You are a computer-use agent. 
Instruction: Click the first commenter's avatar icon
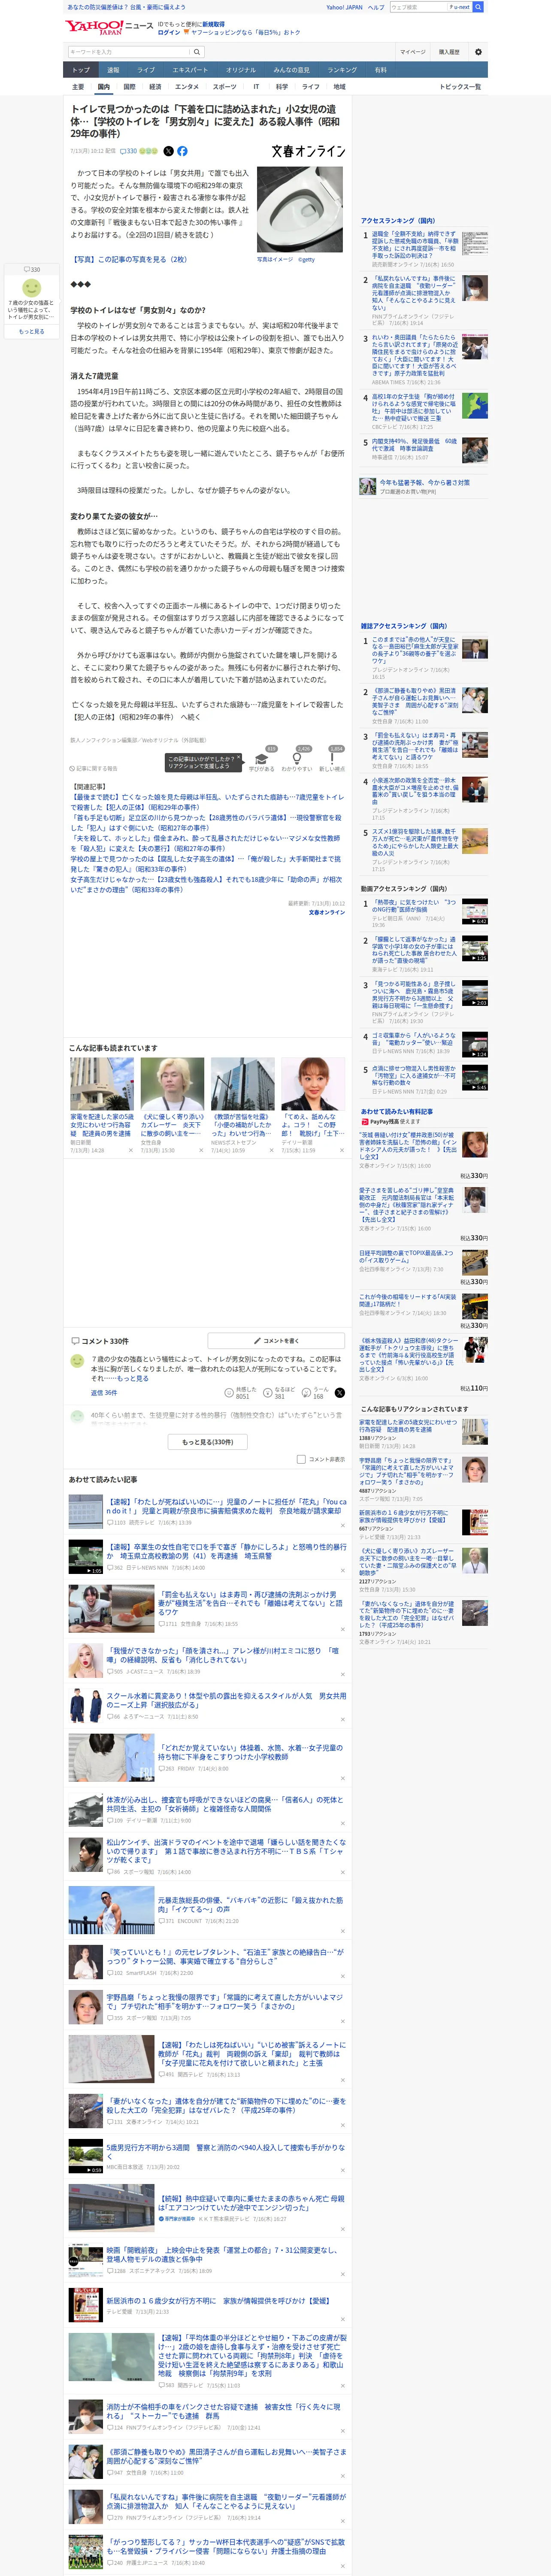point(77,1361)
